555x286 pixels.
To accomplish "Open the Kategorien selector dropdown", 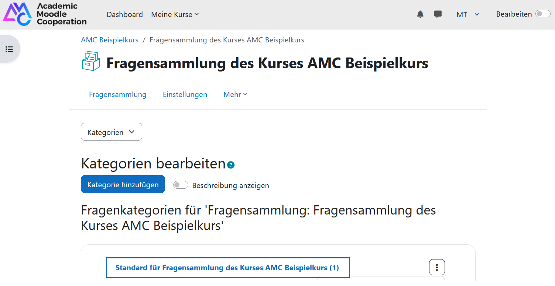I will 112,132.
